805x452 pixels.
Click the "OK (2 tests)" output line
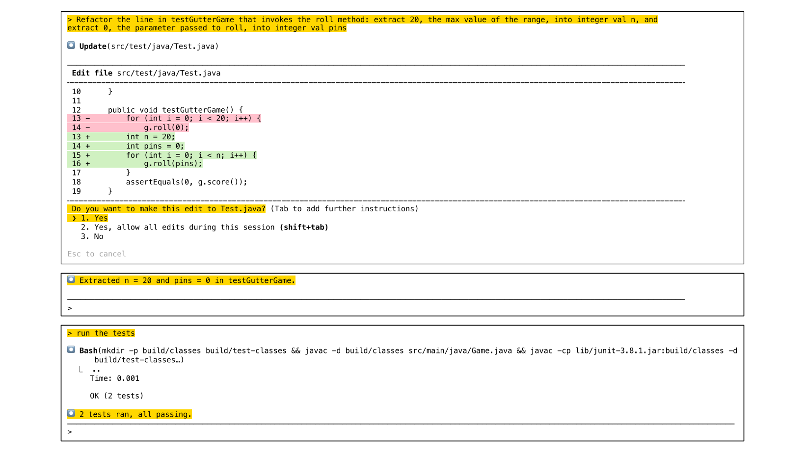[x=116, y=396]
